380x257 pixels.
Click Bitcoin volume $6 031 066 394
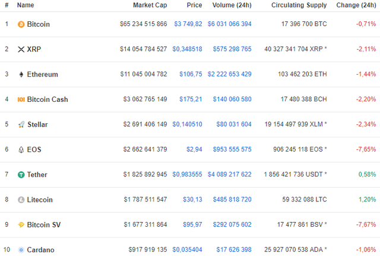230,24
